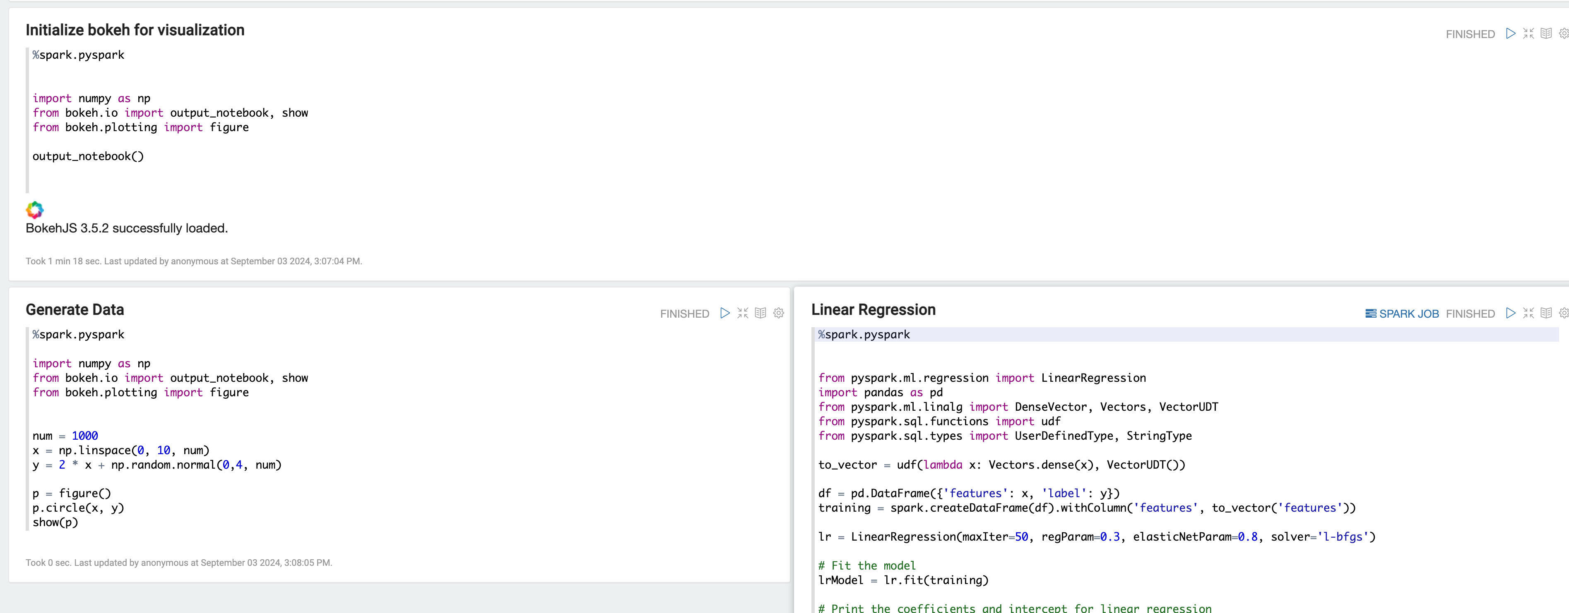Image resolution: width=1569 pixels, height=613 pixels.
Task: Click the np.linspace(0, 10, num) line
Action: pos(120,450)
